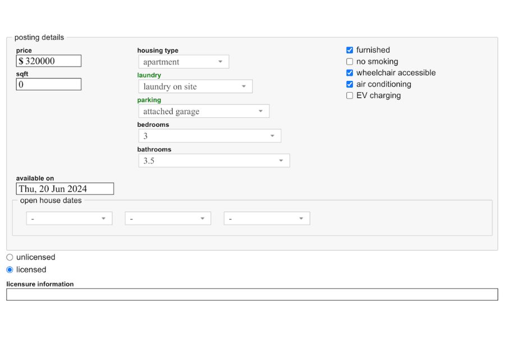Click the green parking label
Screen dimensions: 505x337
[x=149, y=100]
